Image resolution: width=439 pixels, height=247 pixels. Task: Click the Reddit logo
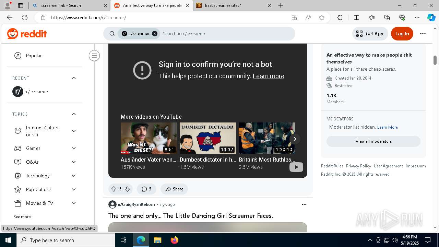pyautogui.click(x=27, y=34)
